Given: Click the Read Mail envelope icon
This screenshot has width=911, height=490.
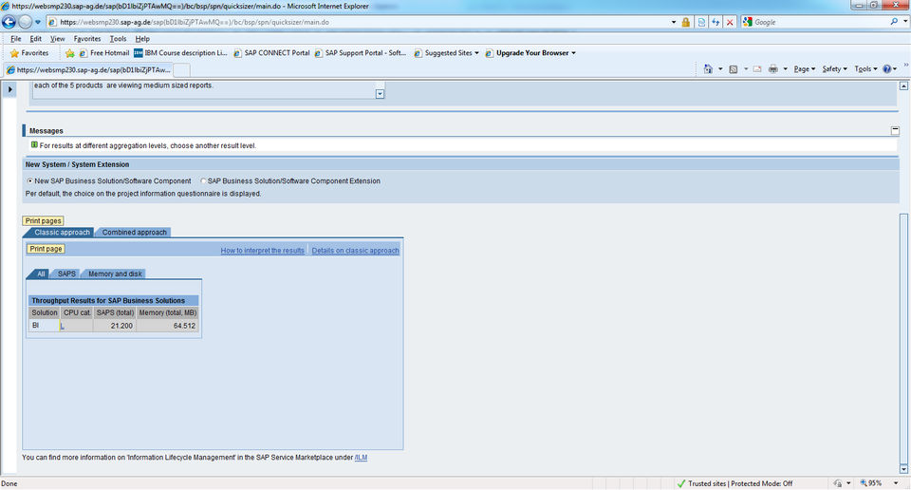Looking at the screenshot, I should point(757,69).
